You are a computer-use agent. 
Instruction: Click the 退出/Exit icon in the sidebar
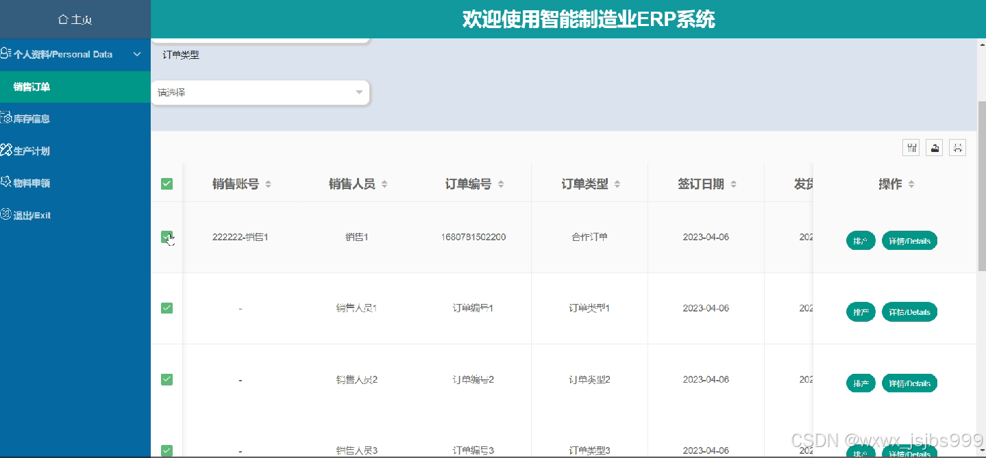pos(5,214)
